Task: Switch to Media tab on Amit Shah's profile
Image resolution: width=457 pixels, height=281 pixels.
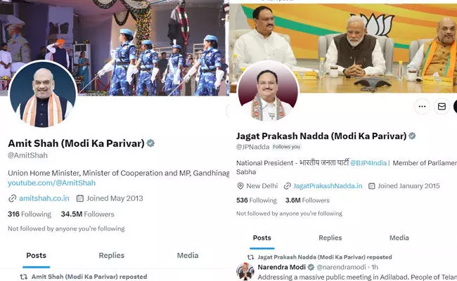Action: [x=188, y=256]
